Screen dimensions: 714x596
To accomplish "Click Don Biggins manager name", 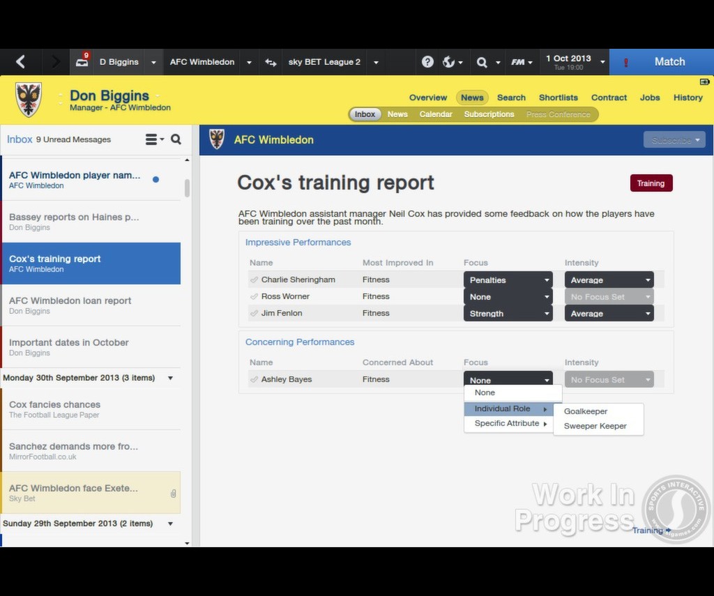I will pyautogui.click(x=109, y=95).
